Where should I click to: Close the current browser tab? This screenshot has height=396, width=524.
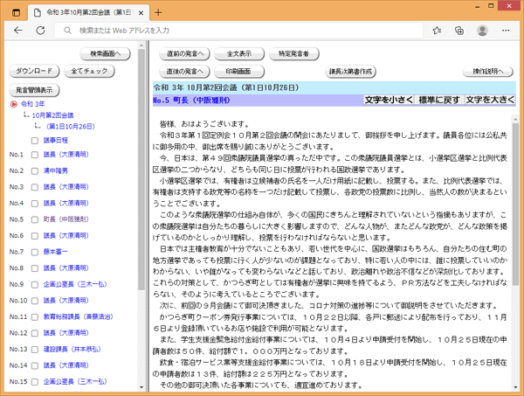[x=141, y=13]
